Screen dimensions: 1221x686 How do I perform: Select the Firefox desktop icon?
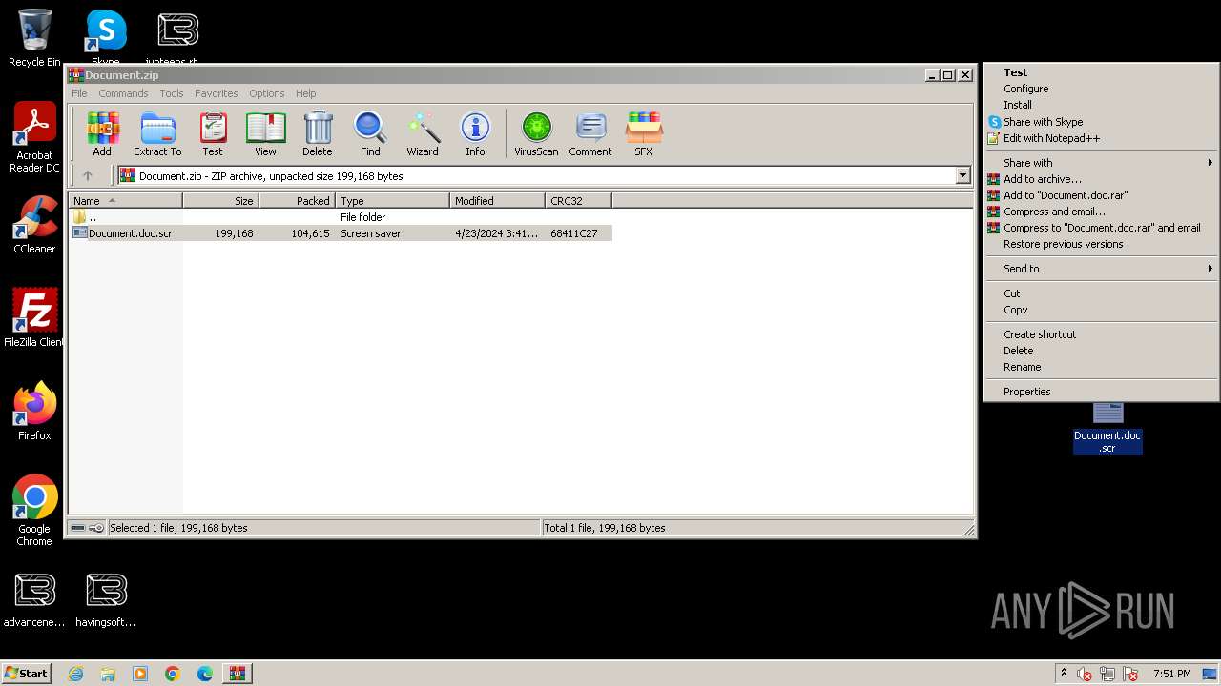click(x=34, y=412)
